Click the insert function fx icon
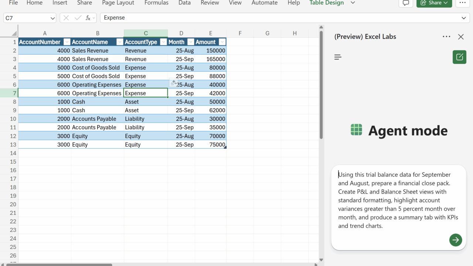 pos(88,18)
